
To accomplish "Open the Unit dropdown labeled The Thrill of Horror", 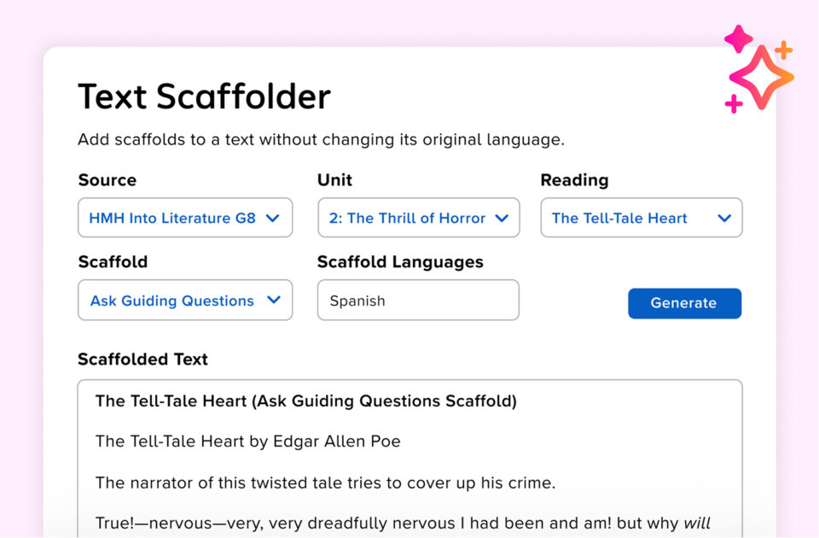I will [418, 218].
